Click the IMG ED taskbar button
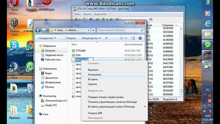 [x=208, y=65]
